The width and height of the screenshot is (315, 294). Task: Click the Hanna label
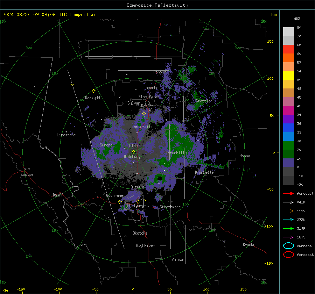245,156
